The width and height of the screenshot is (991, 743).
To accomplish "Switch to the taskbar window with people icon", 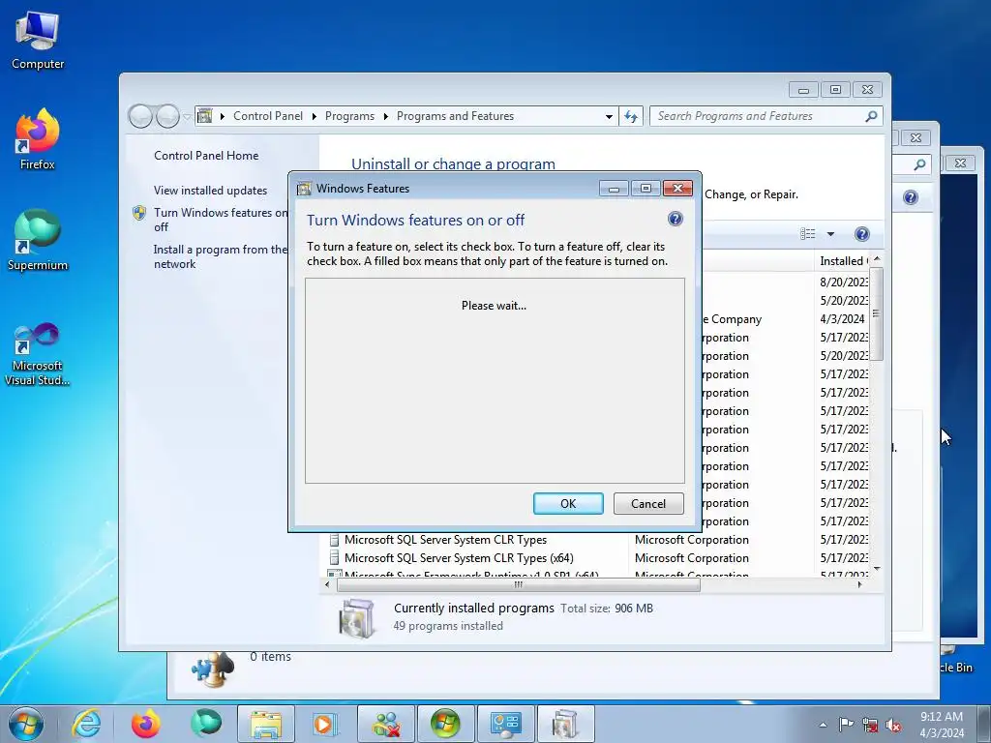I will pos(385,724).
